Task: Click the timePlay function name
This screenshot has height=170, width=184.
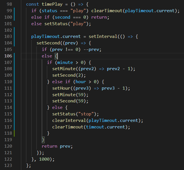Action: [x=52, y=4]
